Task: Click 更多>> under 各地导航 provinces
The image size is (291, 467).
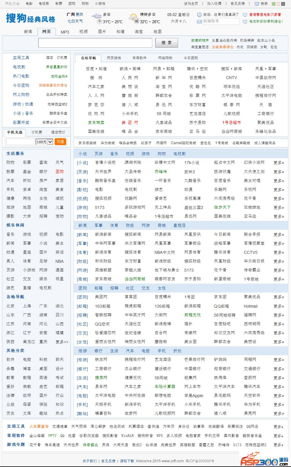Action: pos(62,342)
